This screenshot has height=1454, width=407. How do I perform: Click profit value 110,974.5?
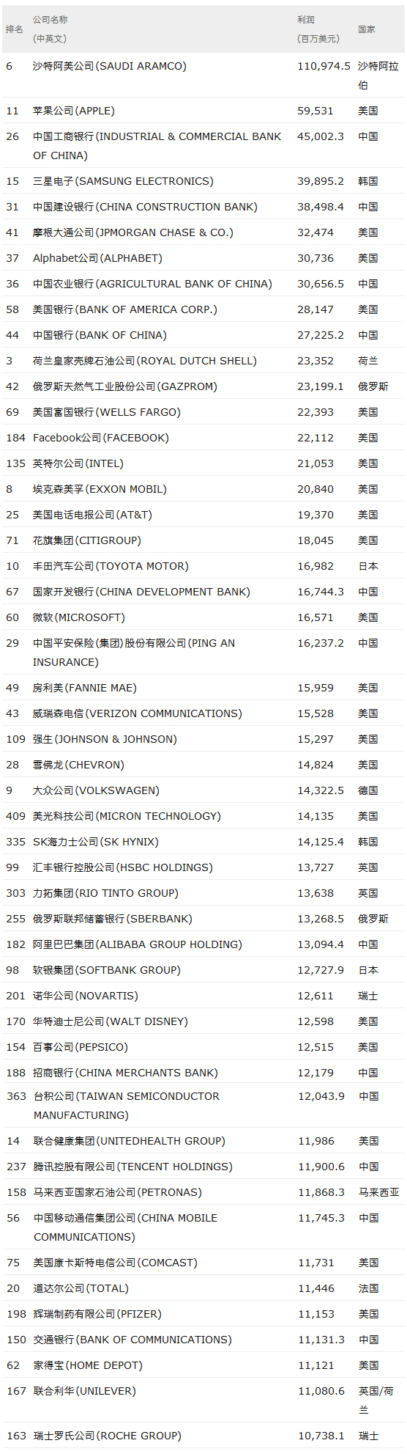point(324,66)
